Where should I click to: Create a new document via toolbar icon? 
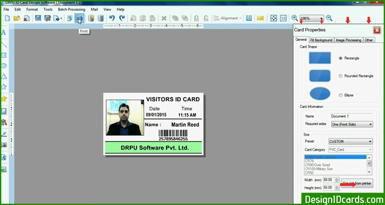[8, 18]
